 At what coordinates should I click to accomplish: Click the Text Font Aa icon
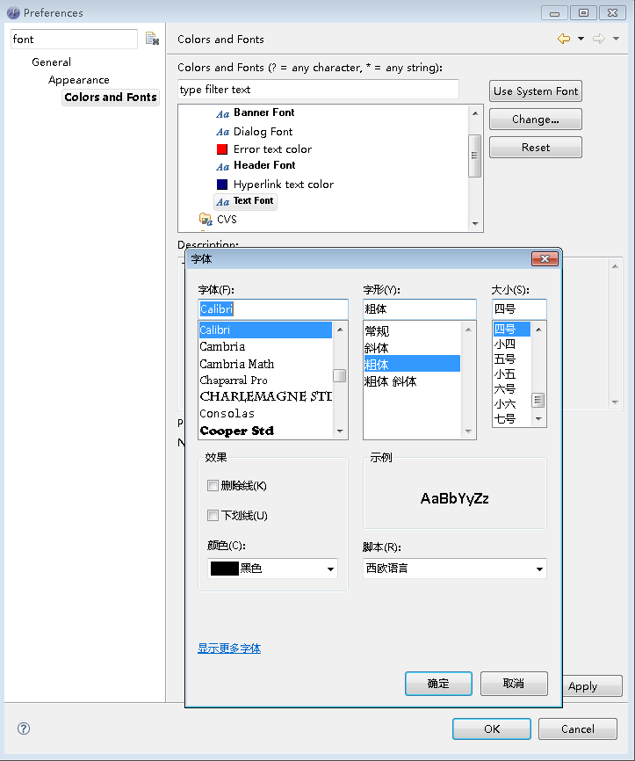pos(223,202)
